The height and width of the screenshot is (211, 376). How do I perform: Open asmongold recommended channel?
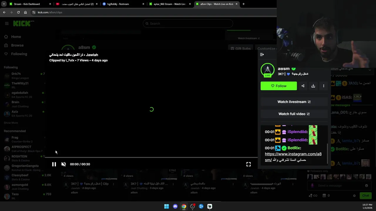(x=23, y=187)
